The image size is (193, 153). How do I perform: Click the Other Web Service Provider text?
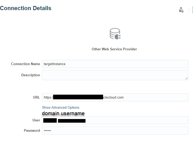click(x=114, y=49)
